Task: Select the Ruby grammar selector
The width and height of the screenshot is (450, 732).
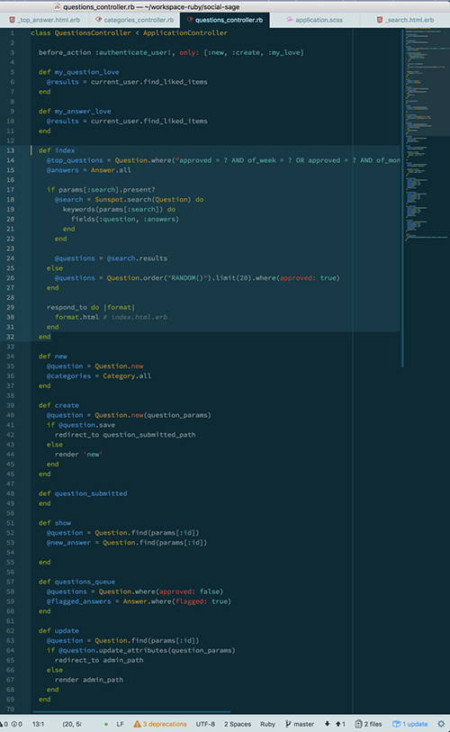Action: point(267,724)
